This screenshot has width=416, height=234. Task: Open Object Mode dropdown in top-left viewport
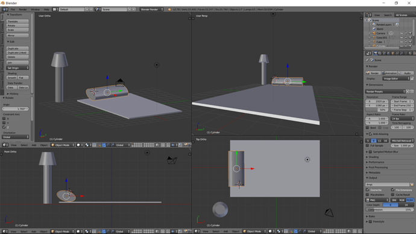click(x=63, y=145)
